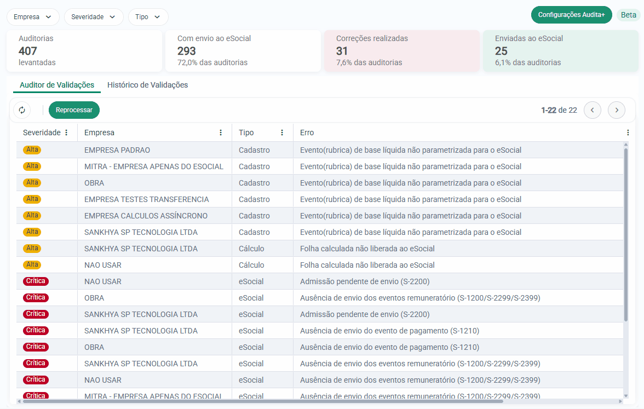Click Admissão pendente de envio for SANKHYA
The image size is (644, 409).
click(x=365, y=314)
